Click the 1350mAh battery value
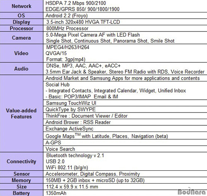207x196 pixels. pos(56,193)
